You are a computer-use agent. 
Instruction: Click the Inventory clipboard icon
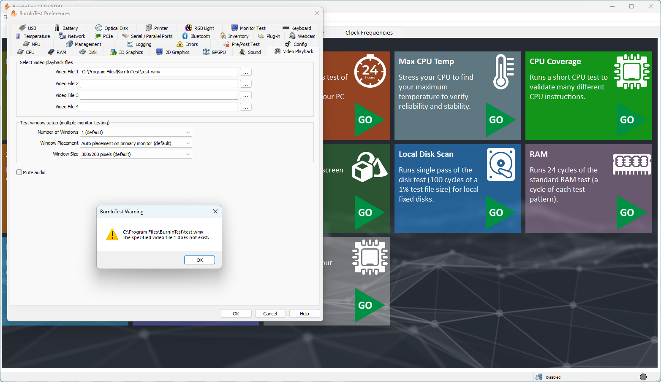coord(223,36)
